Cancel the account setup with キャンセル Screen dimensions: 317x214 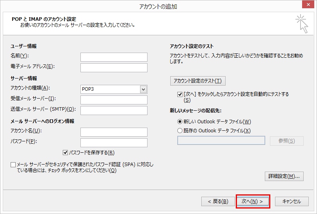pos(292,201)
